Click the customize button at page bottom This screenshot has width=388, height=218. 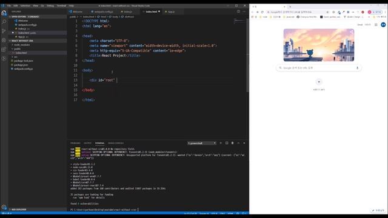(378, 210)
